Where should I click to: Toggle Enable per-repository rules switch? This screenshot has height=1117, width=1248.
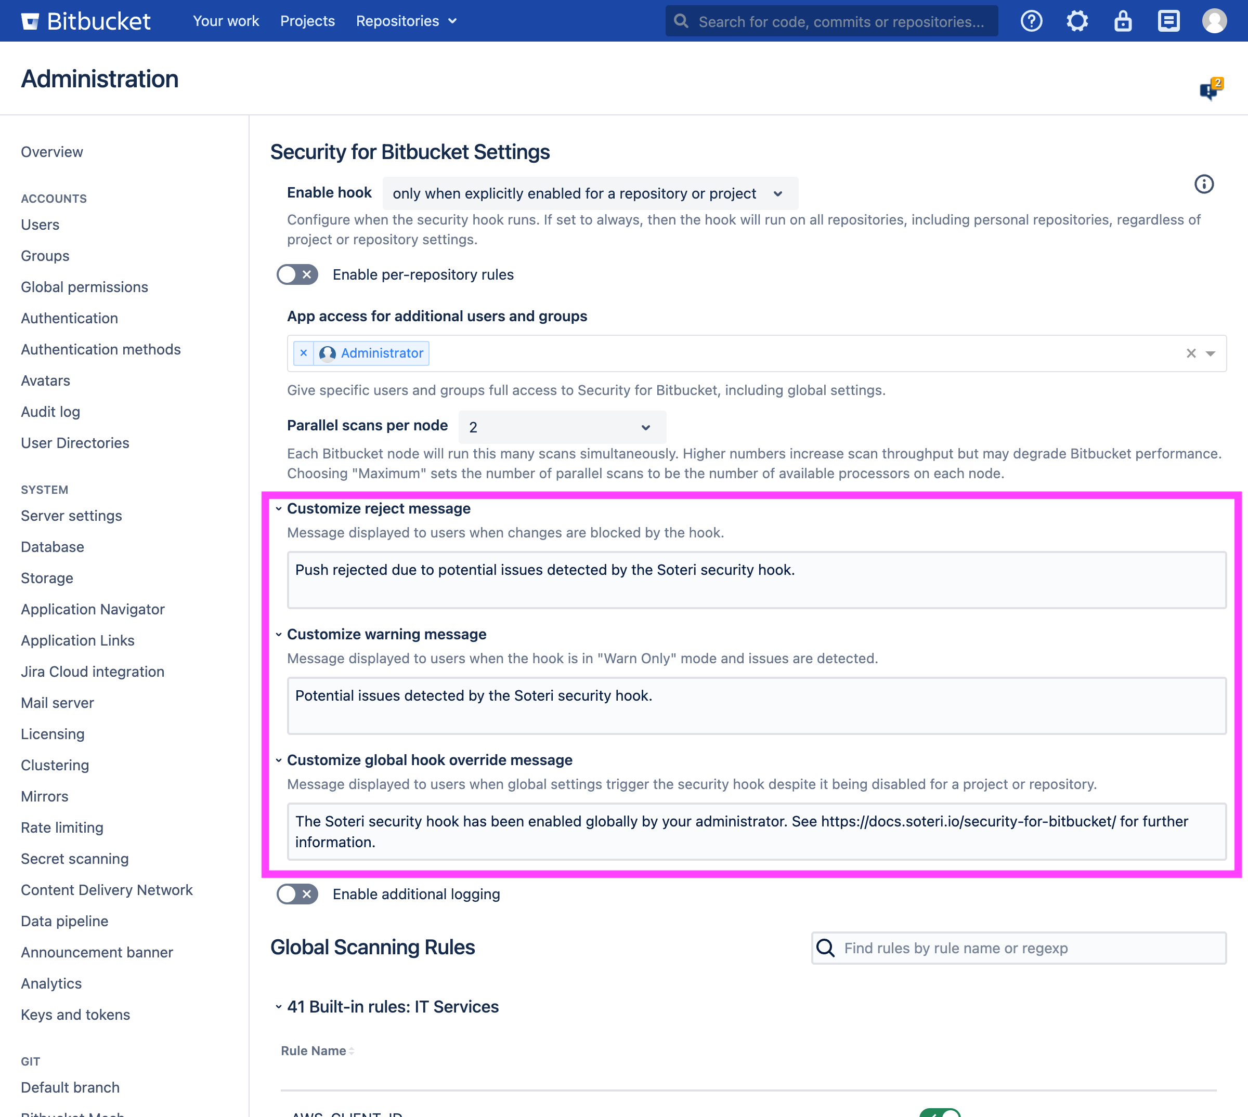297,275
